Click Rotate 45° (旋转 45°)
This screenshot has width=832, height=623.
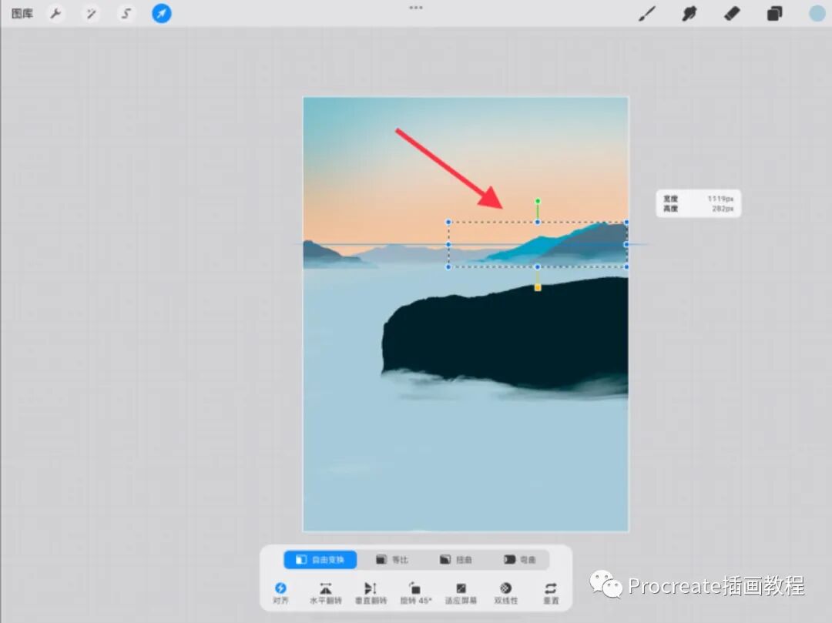(x=416, y=593)
